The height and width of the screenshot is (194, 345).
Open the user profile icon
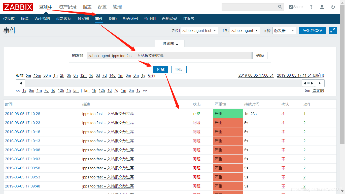322,7
